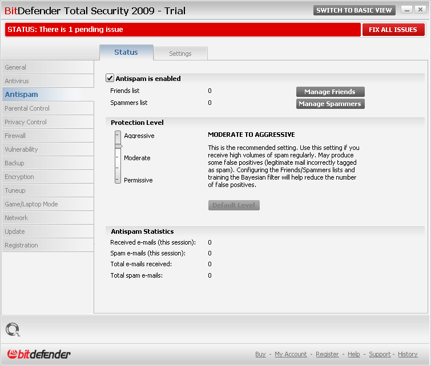
Task: Open Privacy Control section
Action: click(48, 122)
